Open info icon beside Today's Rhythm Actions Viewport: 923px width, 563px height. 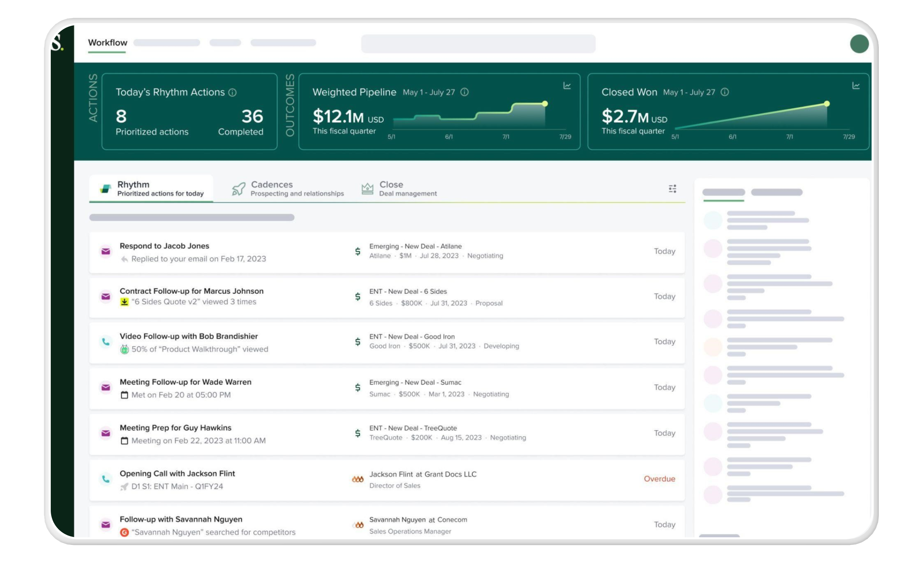(232, 93)
